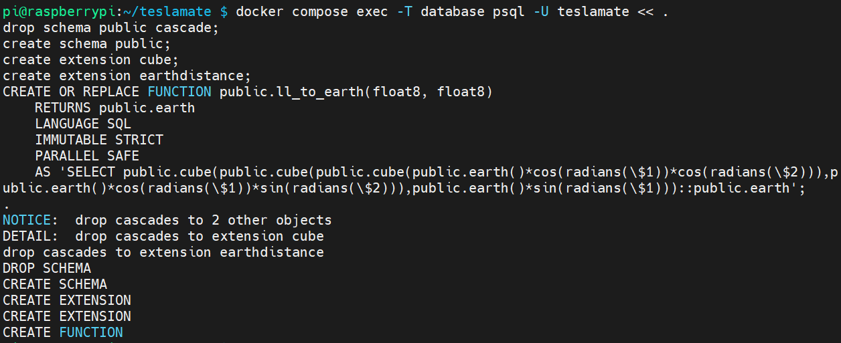
Task: Click the 'IMMUTABLE STRICT' line
Action: [x=98, y=140]
